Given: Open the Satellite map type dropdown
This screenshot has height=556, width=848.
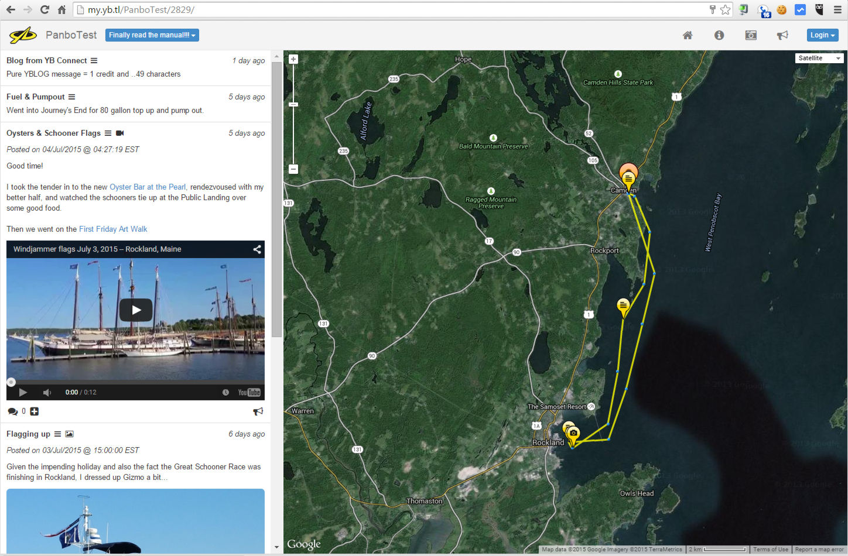Looking at the screenshot, I should [819, 58].
